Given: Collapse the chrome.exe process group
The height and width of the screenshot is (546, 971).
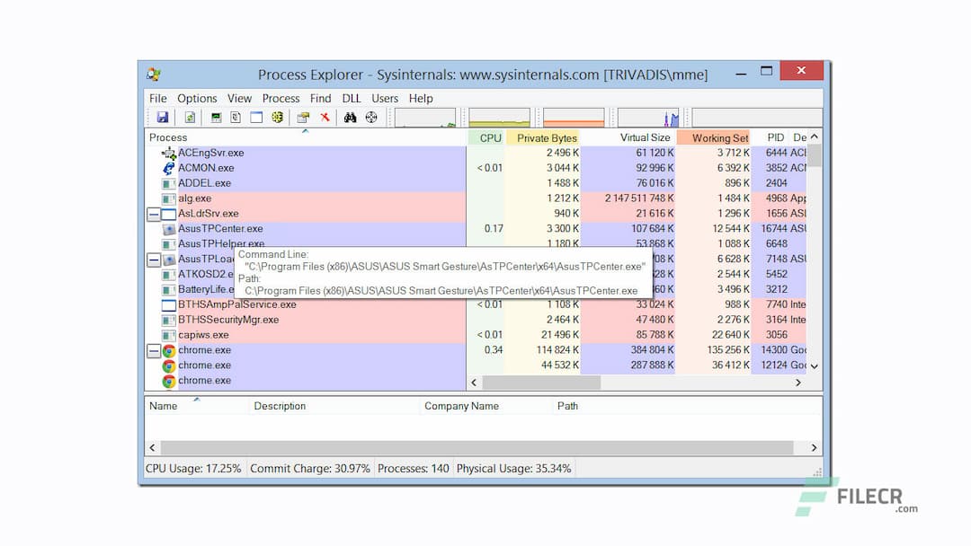Looking at the screenshot, I should coord(155,349).
